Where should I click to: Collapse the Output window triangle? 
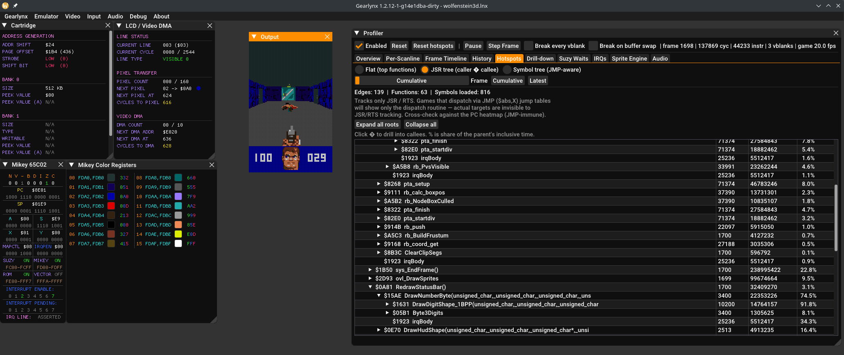(x=254, y=37)
